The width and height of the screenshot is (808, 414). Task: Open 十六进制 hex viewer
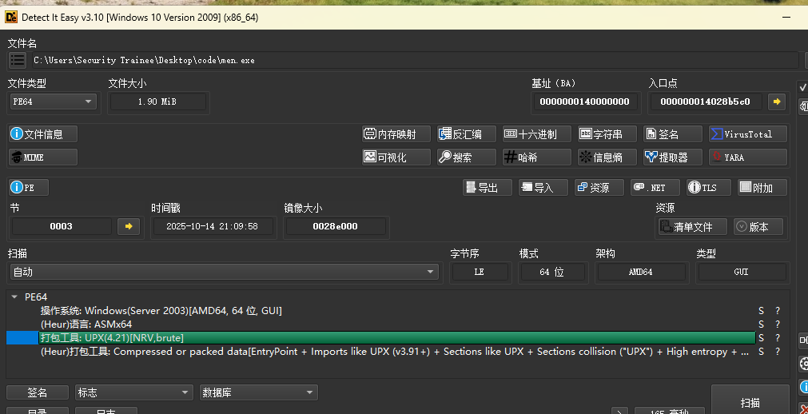[537, 134]
